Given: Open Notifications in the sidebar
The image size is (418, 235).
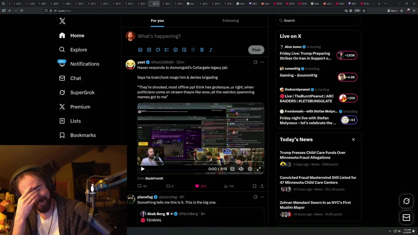Looking at the screenshot, I should pyautogui.click(x=79, y=64).
